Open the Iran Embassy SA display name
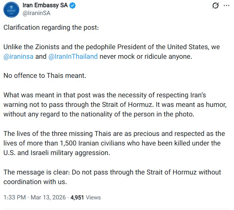Image resolution: width=234 pixels, height=210 pixels. [45, 5]
